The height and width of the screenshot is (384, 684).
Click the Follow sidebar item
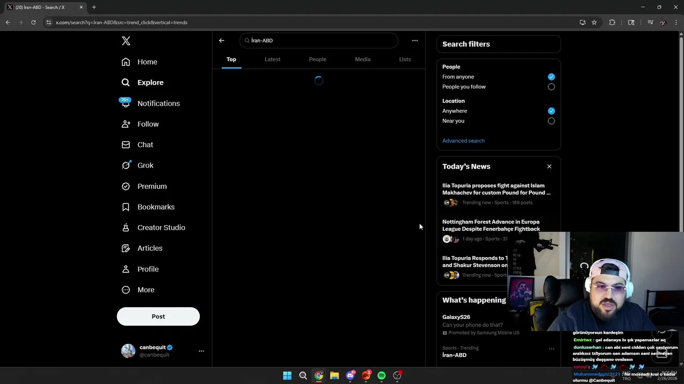coord(141,124)
